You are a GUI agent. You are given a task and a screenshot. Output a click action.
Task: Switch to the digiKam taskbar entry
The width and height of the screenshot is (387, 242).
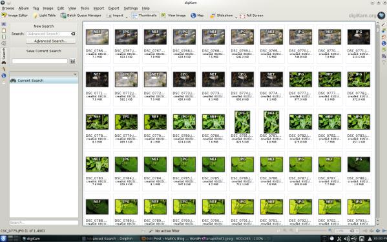tap(32, 239)
